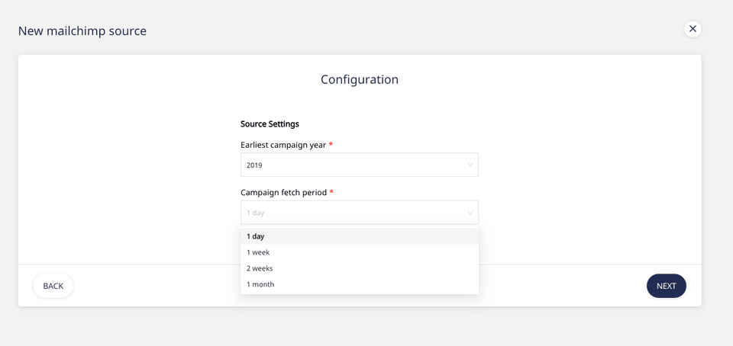Click the Campaign fetch period select box
Image resolution: width=733 pixels, height=346 pixels.
(x=359, y=213)
